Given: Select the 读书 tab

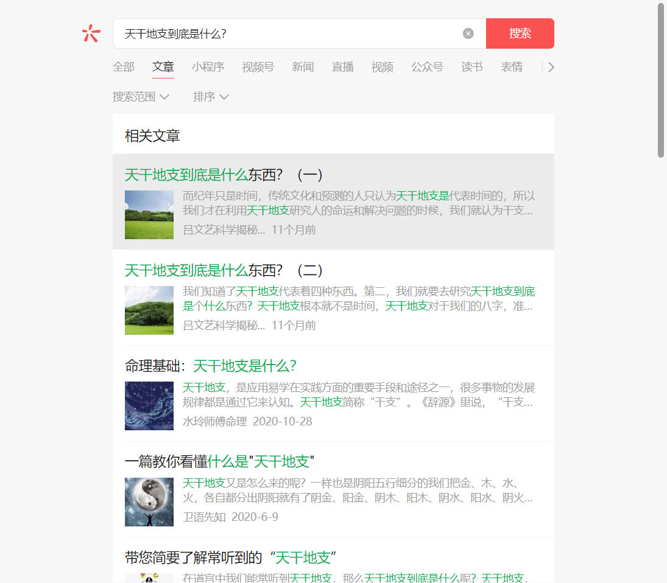Looking at the screenshot, I should 471,67.
